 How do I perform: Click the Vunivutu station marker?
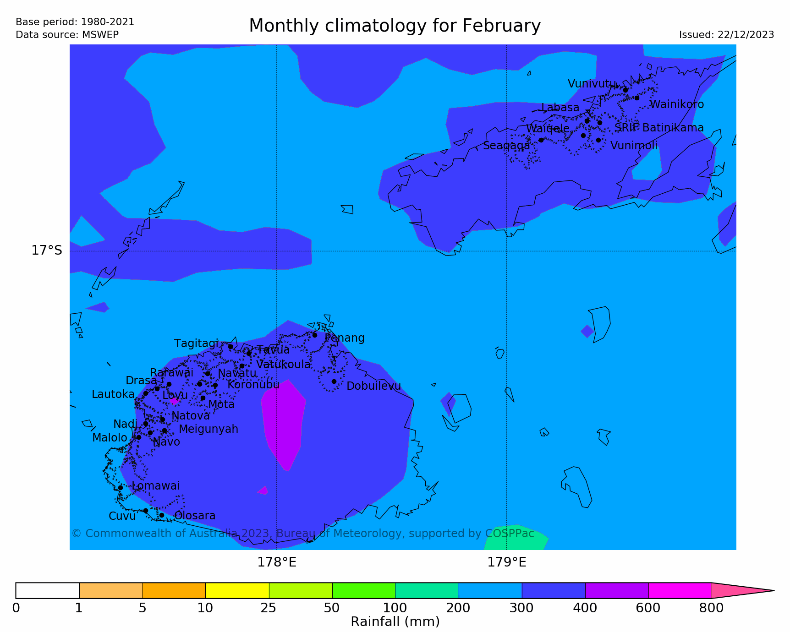point(625,90)
